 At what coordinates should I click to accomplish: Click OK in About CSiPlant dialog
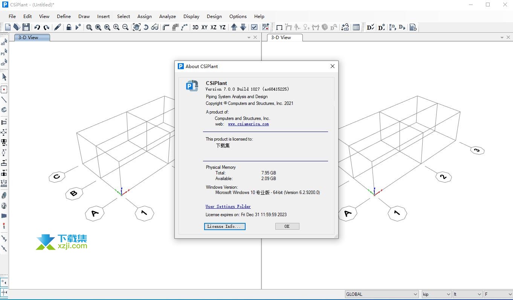287,226
